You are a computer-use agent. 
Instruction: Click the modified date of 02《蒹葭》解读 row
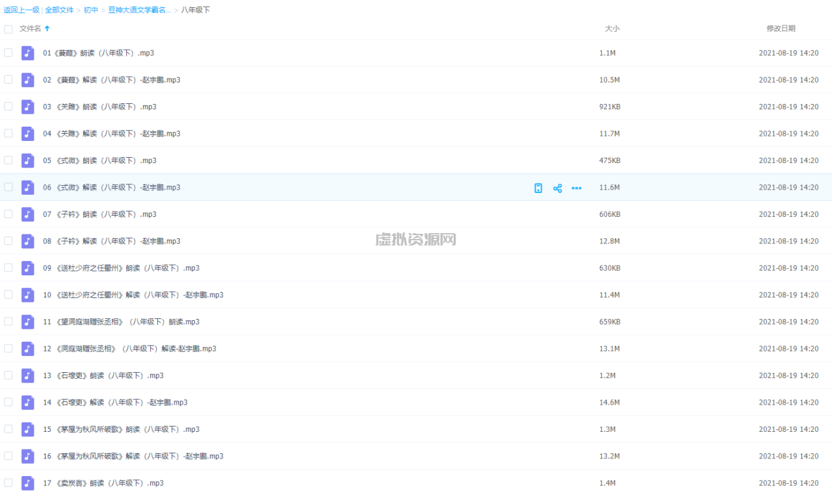point(788,80)
